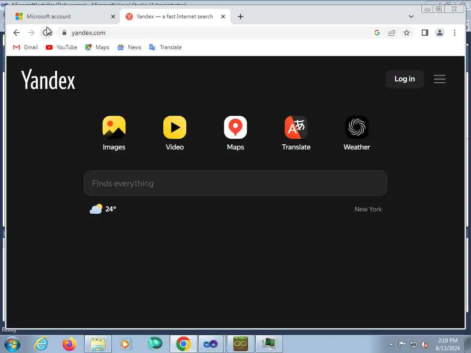Click the 24° weather widget

[x=103, y=209]
